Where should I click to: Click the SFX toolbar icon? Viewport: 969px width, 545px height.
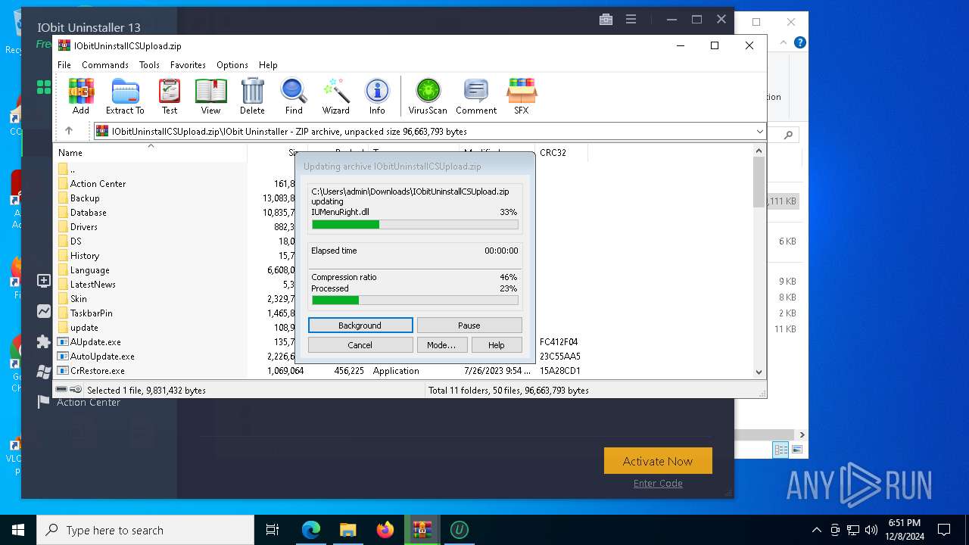click(522, 96)
